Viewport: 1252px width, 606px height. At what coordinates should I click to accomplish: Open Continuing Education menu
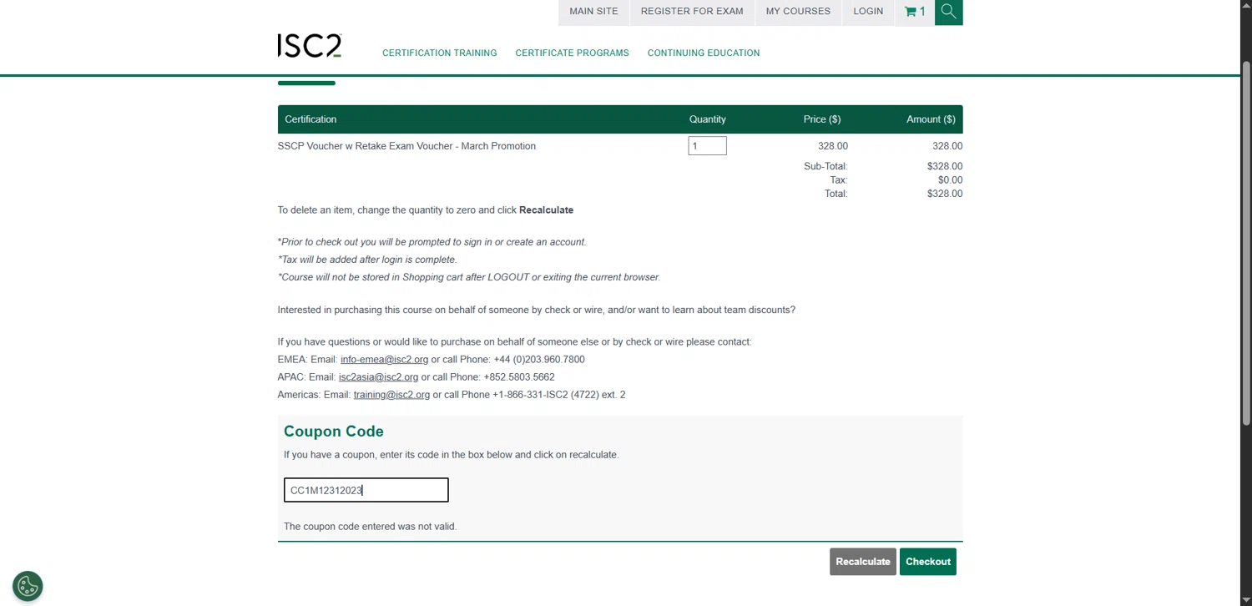click(704, 53)
